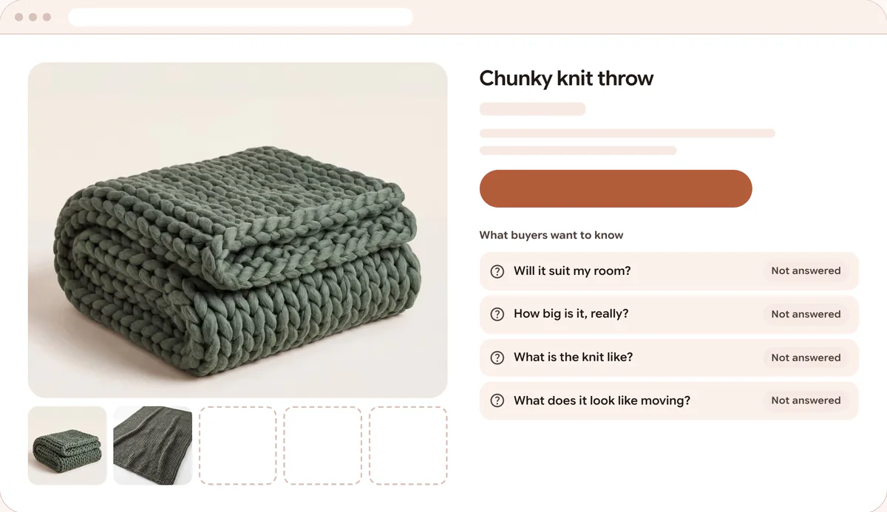Click the question icon beside "What does it look like moving?"
Image resolution: width=887 pixels, height=512 pixels.
[x=497, y=400]
